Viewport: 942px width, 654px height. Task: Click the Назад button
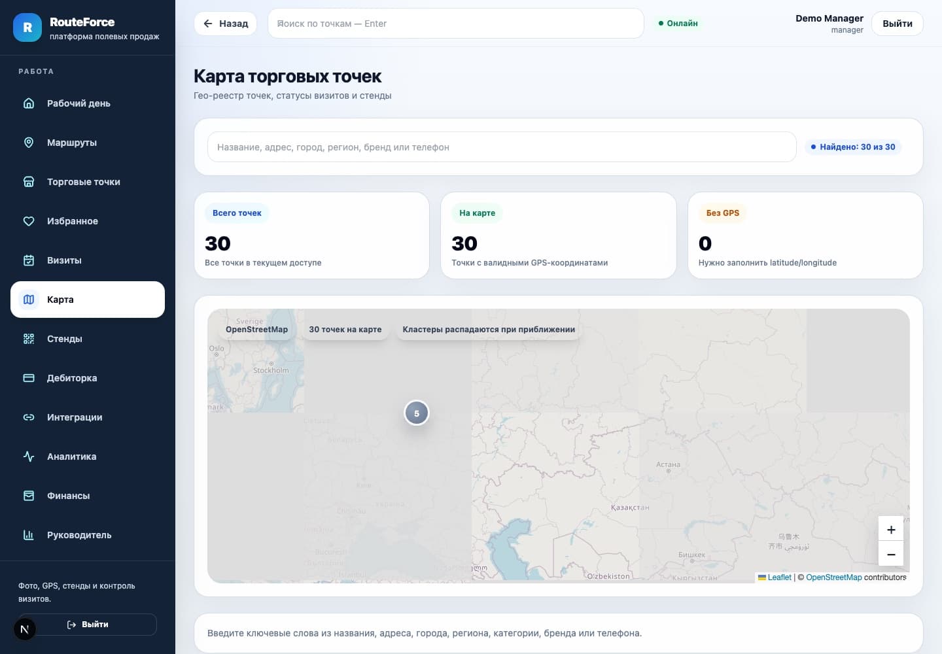pyautogui.click(x=226, y=24)
